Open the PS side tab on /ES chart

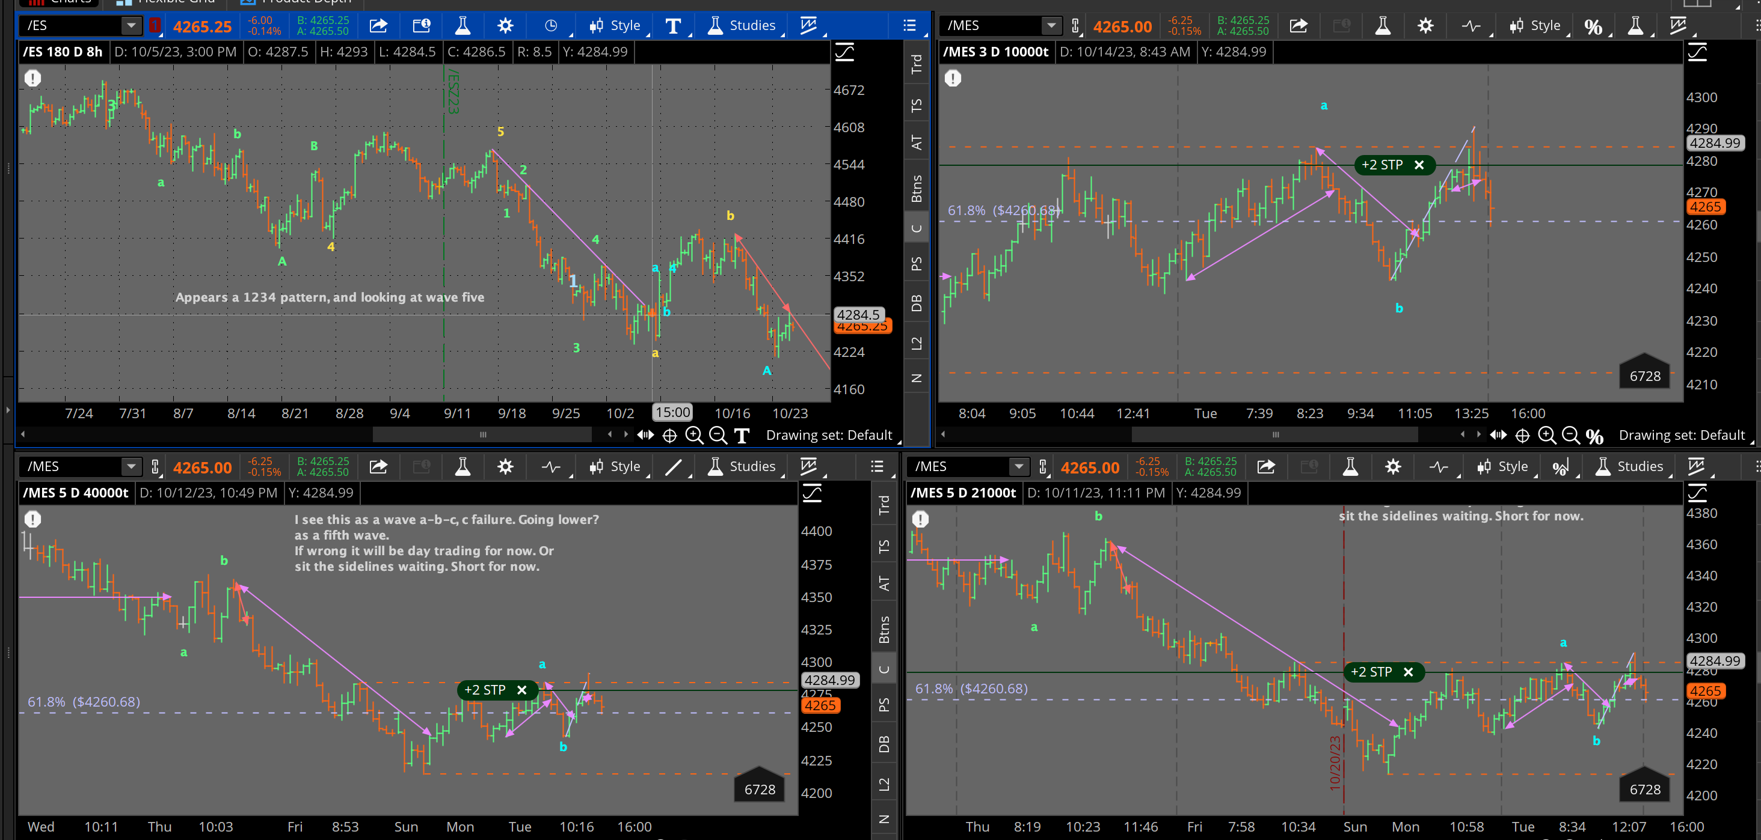(x=917, y=264)
